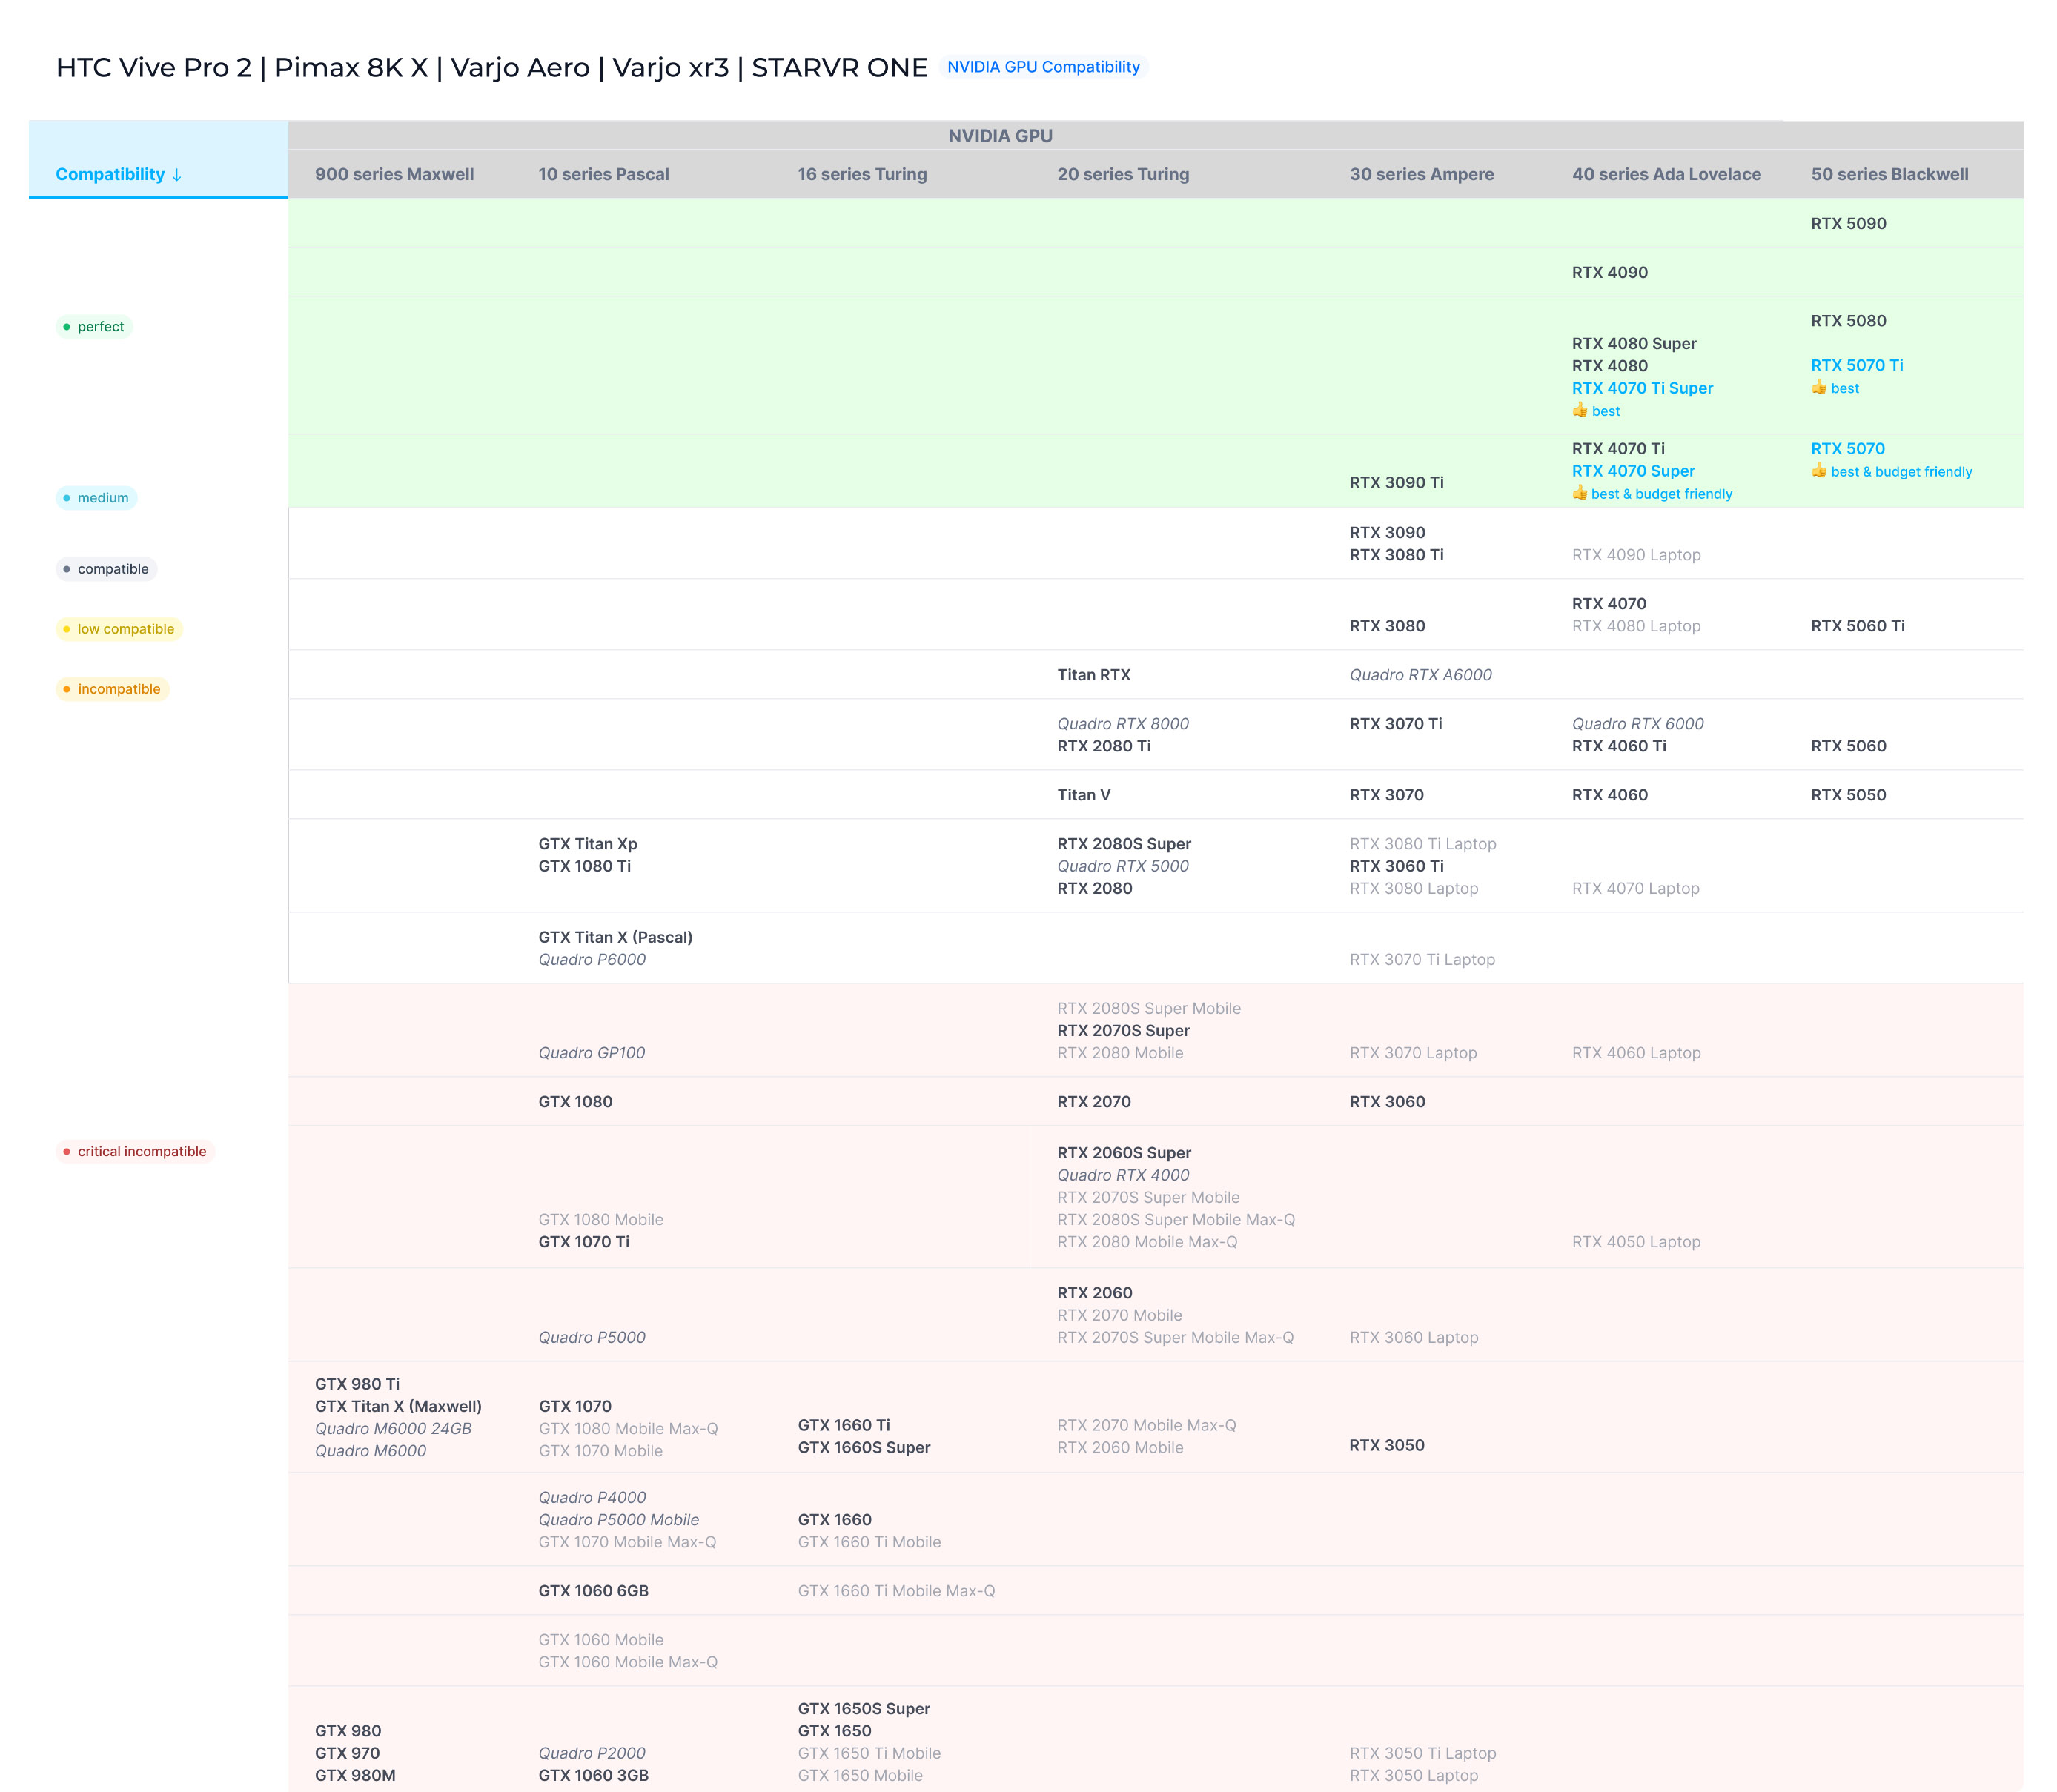This screenshot has height=1792, width=2057.
Task: Open the RTX 5070 Ti link
Action: (x=1857, y=366)
